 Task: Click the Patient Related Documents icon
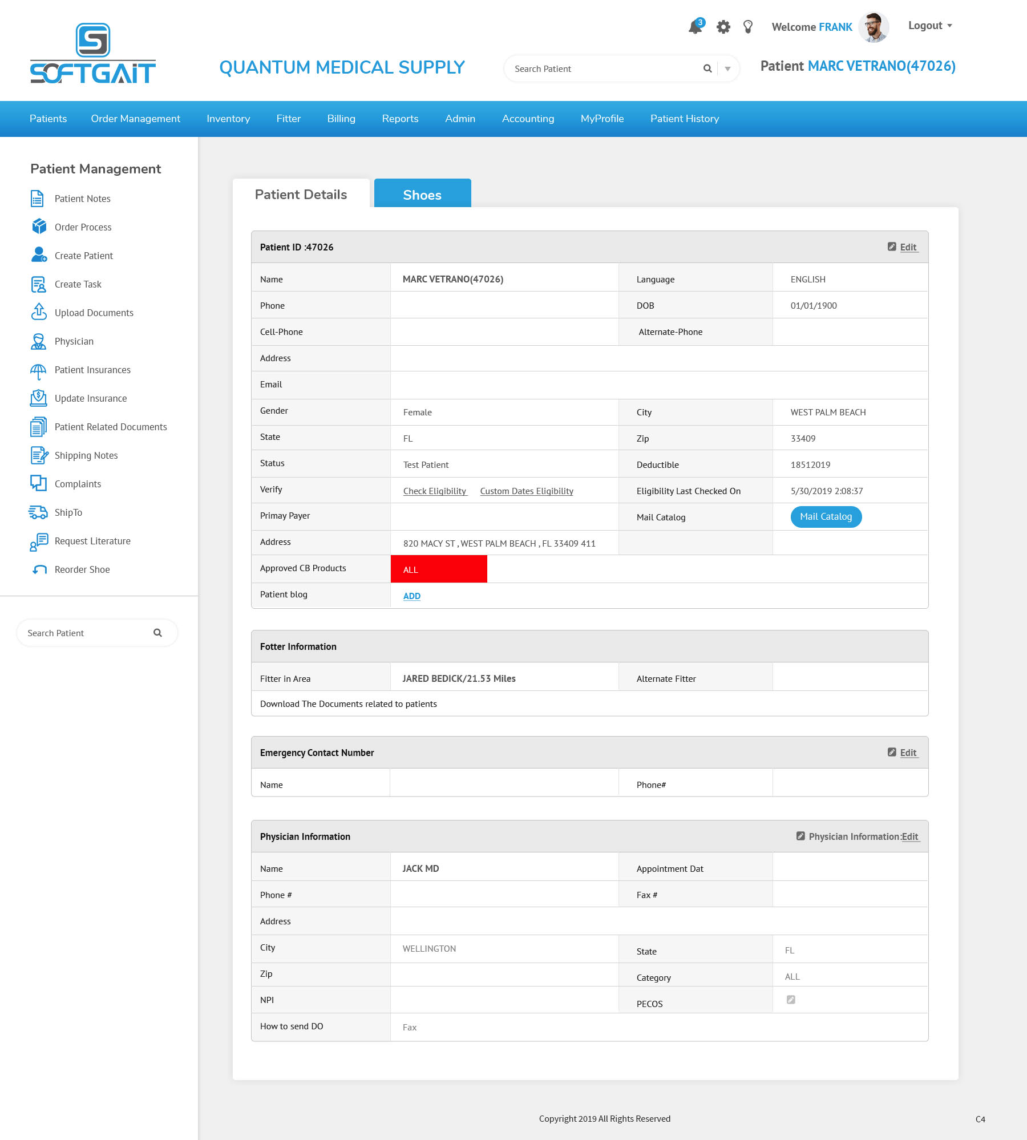pyautogui.click(x=38, y=427)
